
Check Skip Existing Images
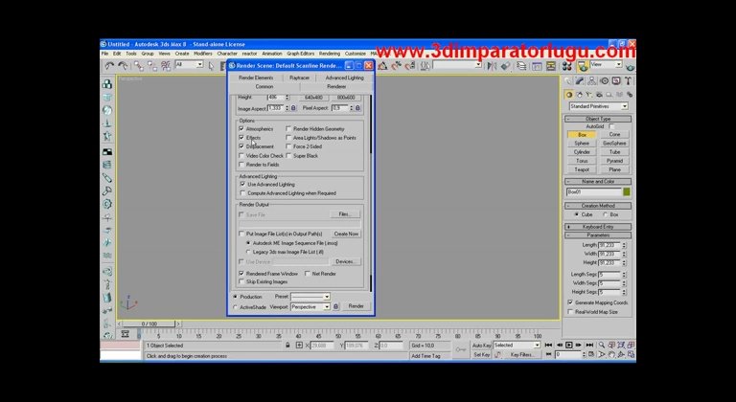click(x=241, y=282)
